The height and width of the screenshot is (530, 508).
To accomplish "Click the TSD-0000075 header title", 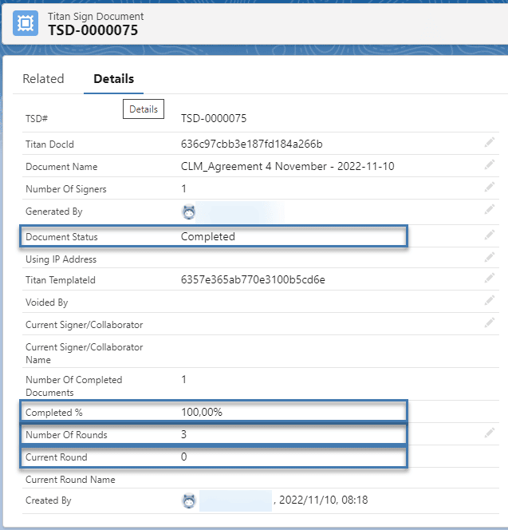I will pos(93,30).
